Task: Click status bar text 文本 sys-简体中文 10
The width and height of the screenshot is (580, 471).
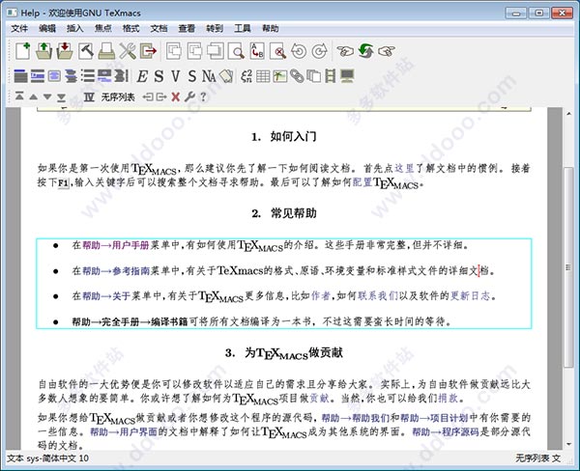Action: (x=47, y=458)
